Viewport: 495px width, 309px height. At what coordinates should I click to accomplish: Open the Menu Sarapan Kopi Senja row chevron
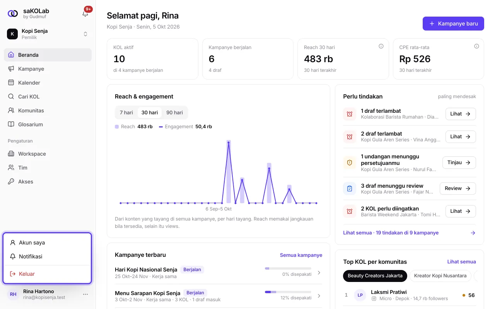click(x=319, y=296)
